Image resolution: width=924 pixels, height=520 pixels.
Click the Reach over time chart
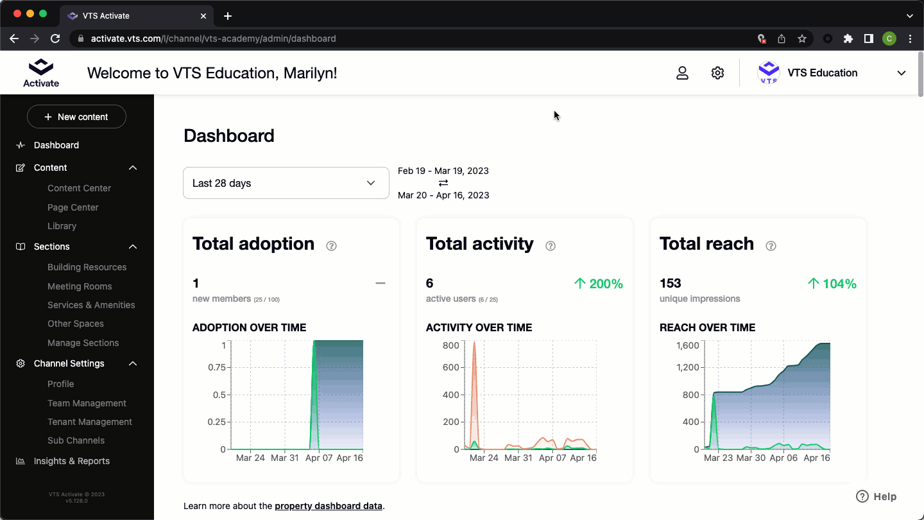pyautogui.click(x=767, y=395)
